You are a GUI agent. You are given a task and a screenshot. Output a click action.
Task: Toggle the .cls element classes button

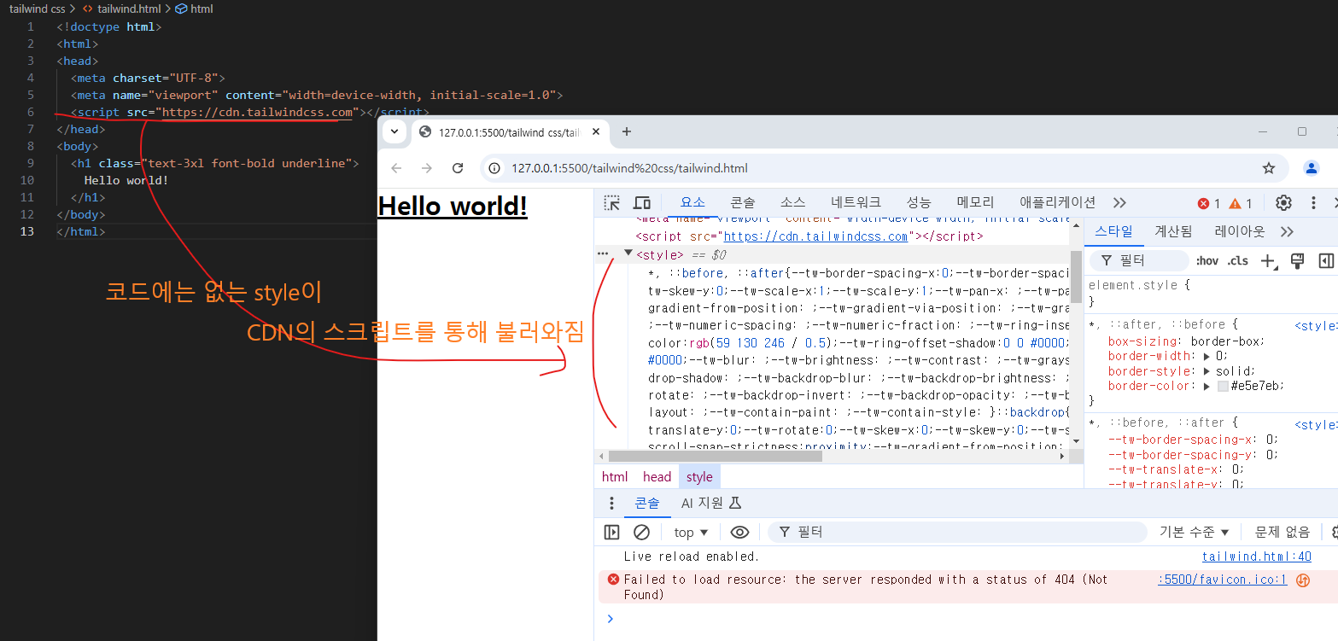click(x=1237, y=260)
